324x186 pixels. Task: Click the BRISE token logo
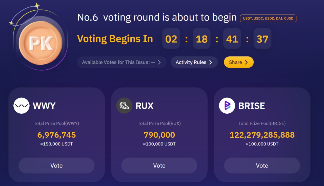coord(227,106)
